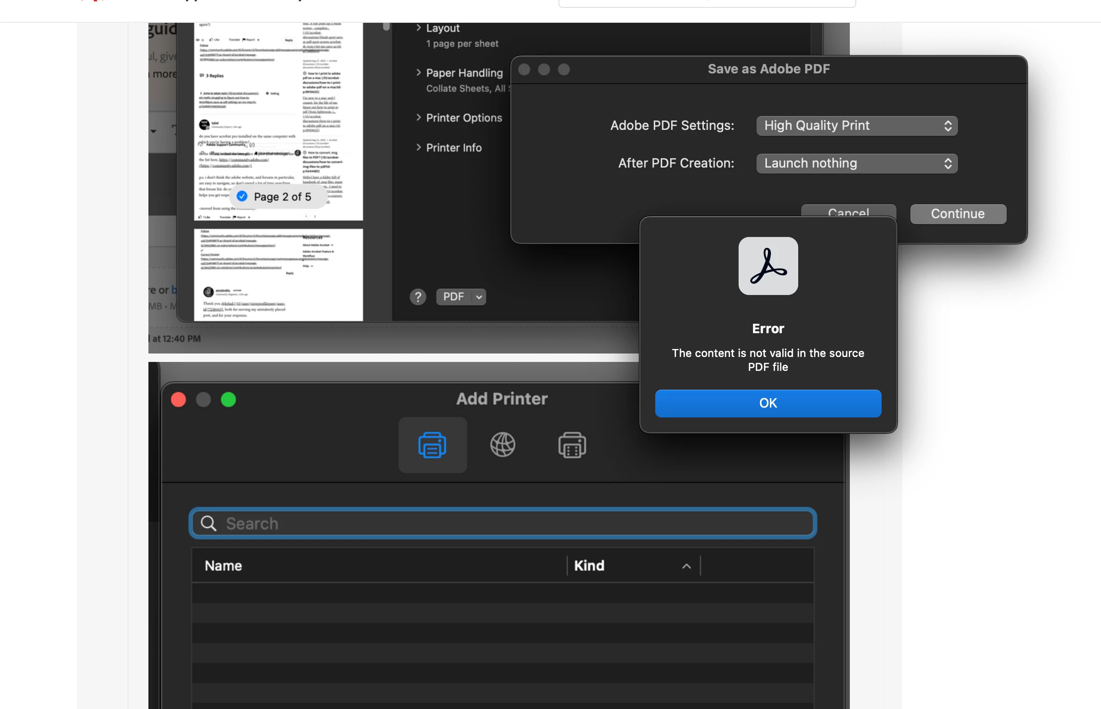Click the red close button on Add Printer

[179, 400]
